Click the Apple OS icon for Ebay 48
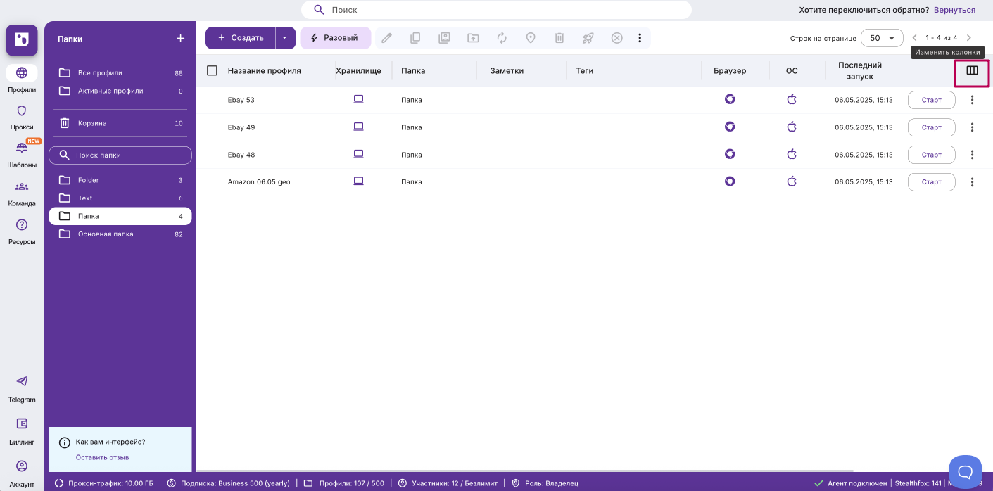993x491 pixels. coord(792,154)
